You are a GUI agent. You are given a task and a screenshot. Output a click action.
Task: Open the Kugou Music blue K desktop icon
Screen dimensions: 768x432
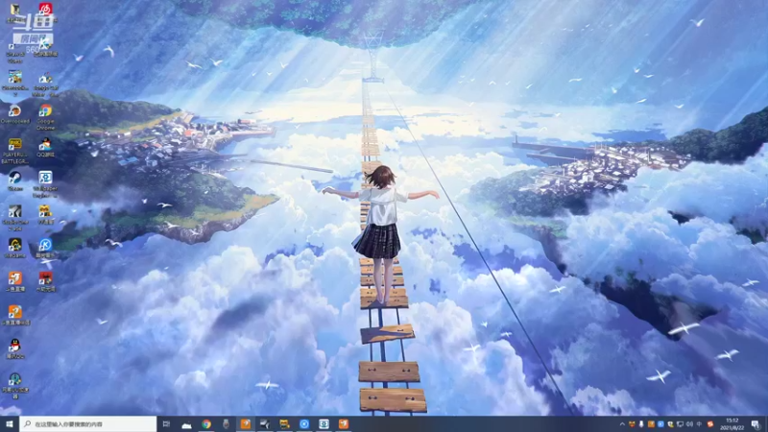point(45,248)
